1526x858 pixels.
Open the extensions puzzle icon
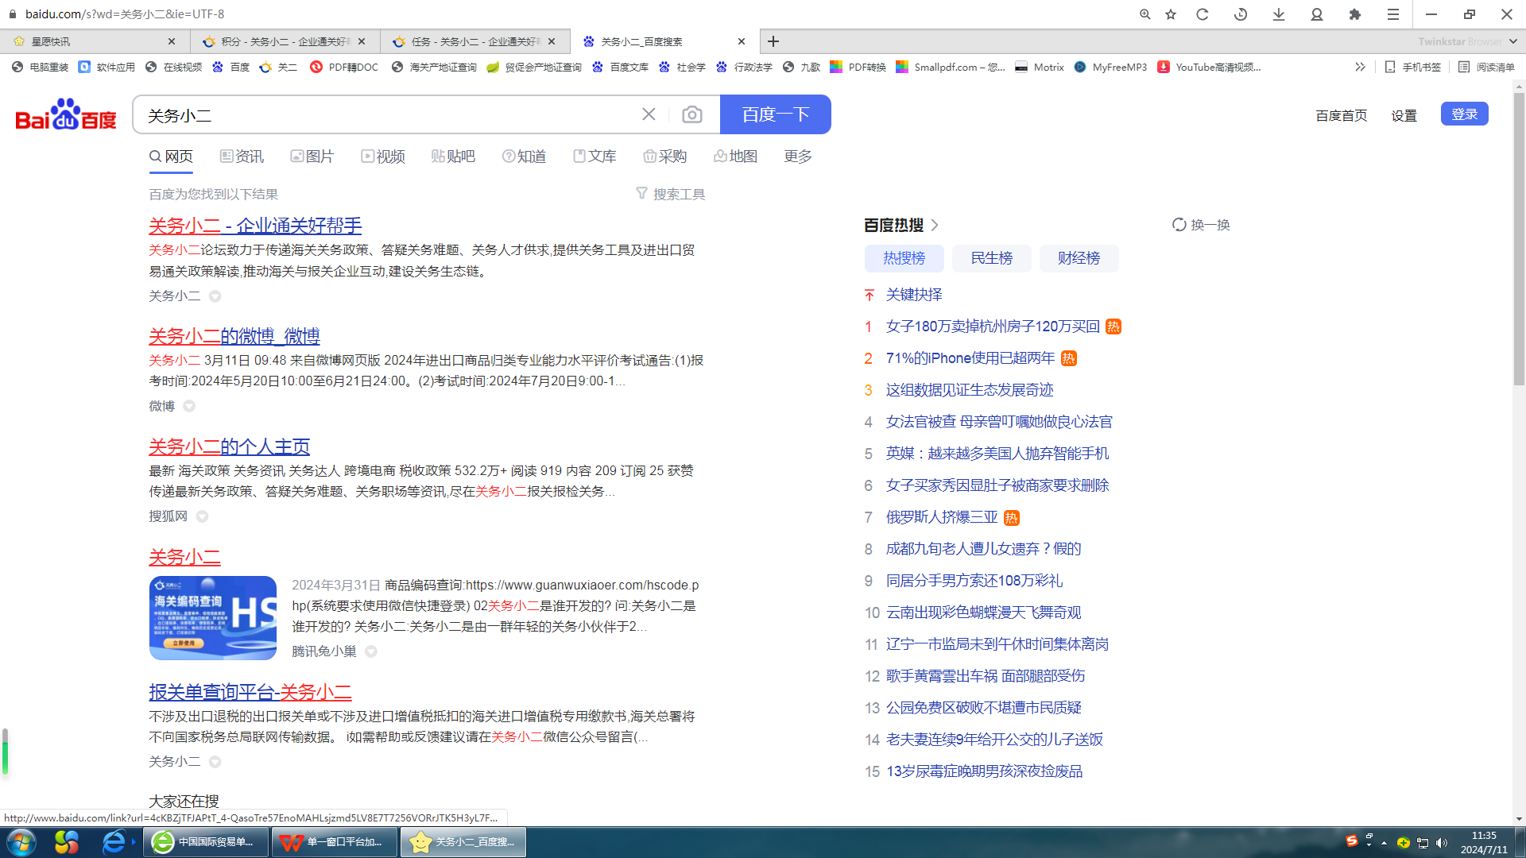click(x=1355, y=14)
